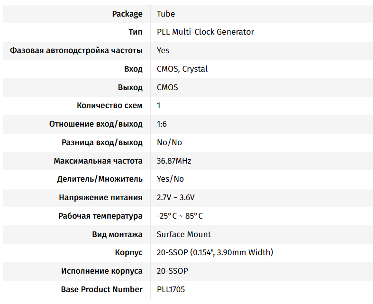Click the "2.7V ~ 3.6V" supply voltage

tap(176, 197)
